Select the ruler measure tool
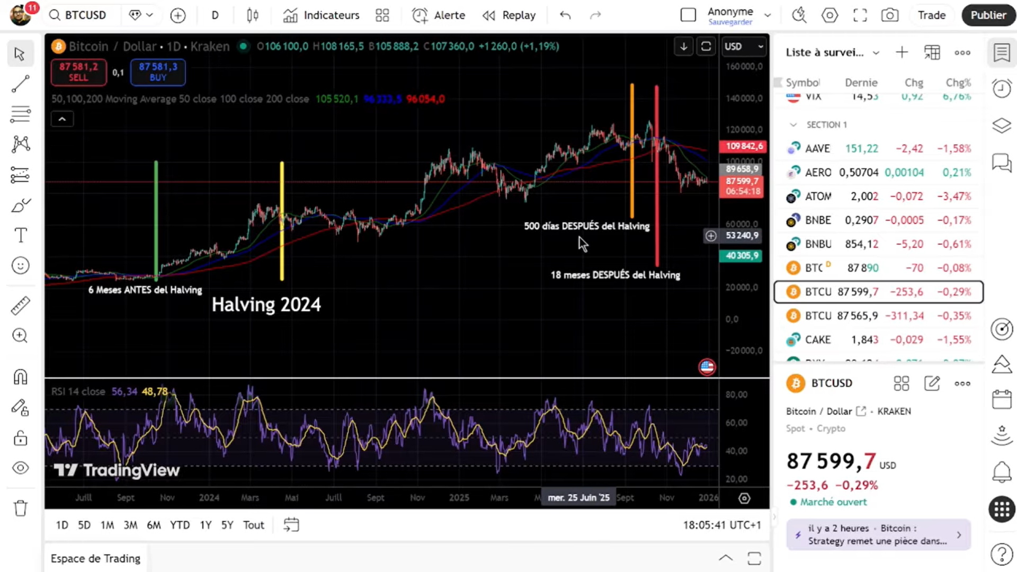Screen dimensions: 1017x572 click(21, 306)
